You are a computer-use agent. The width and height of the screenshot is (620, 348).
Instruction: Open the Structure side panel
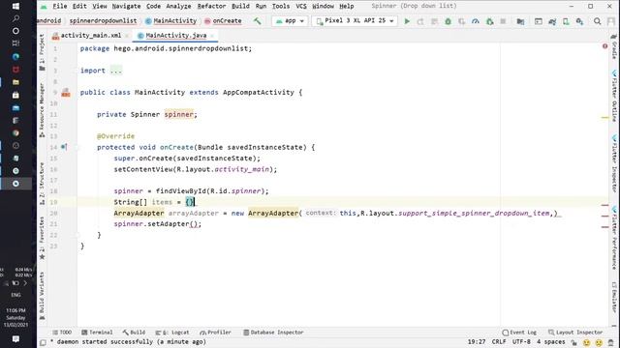pyautogui.click(x=42, y=183)
